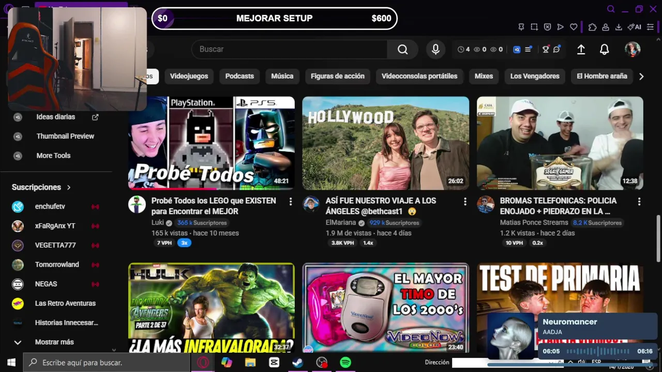Open the AI assistant icon

point(634,27)
